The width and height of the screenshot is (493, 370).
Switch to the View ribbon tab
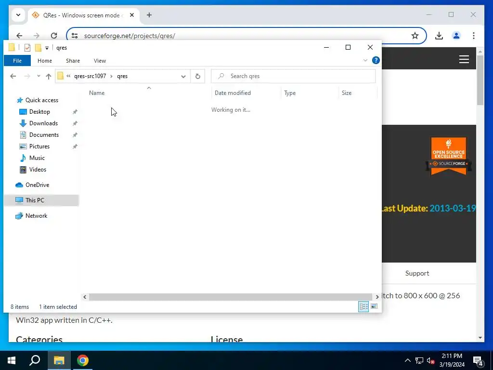coord(100,61)
